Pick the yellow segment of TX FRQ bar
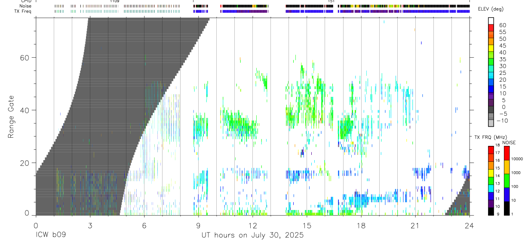Image resolution: width=528 pixels, height=244 pixels. [x=491, y=173]
